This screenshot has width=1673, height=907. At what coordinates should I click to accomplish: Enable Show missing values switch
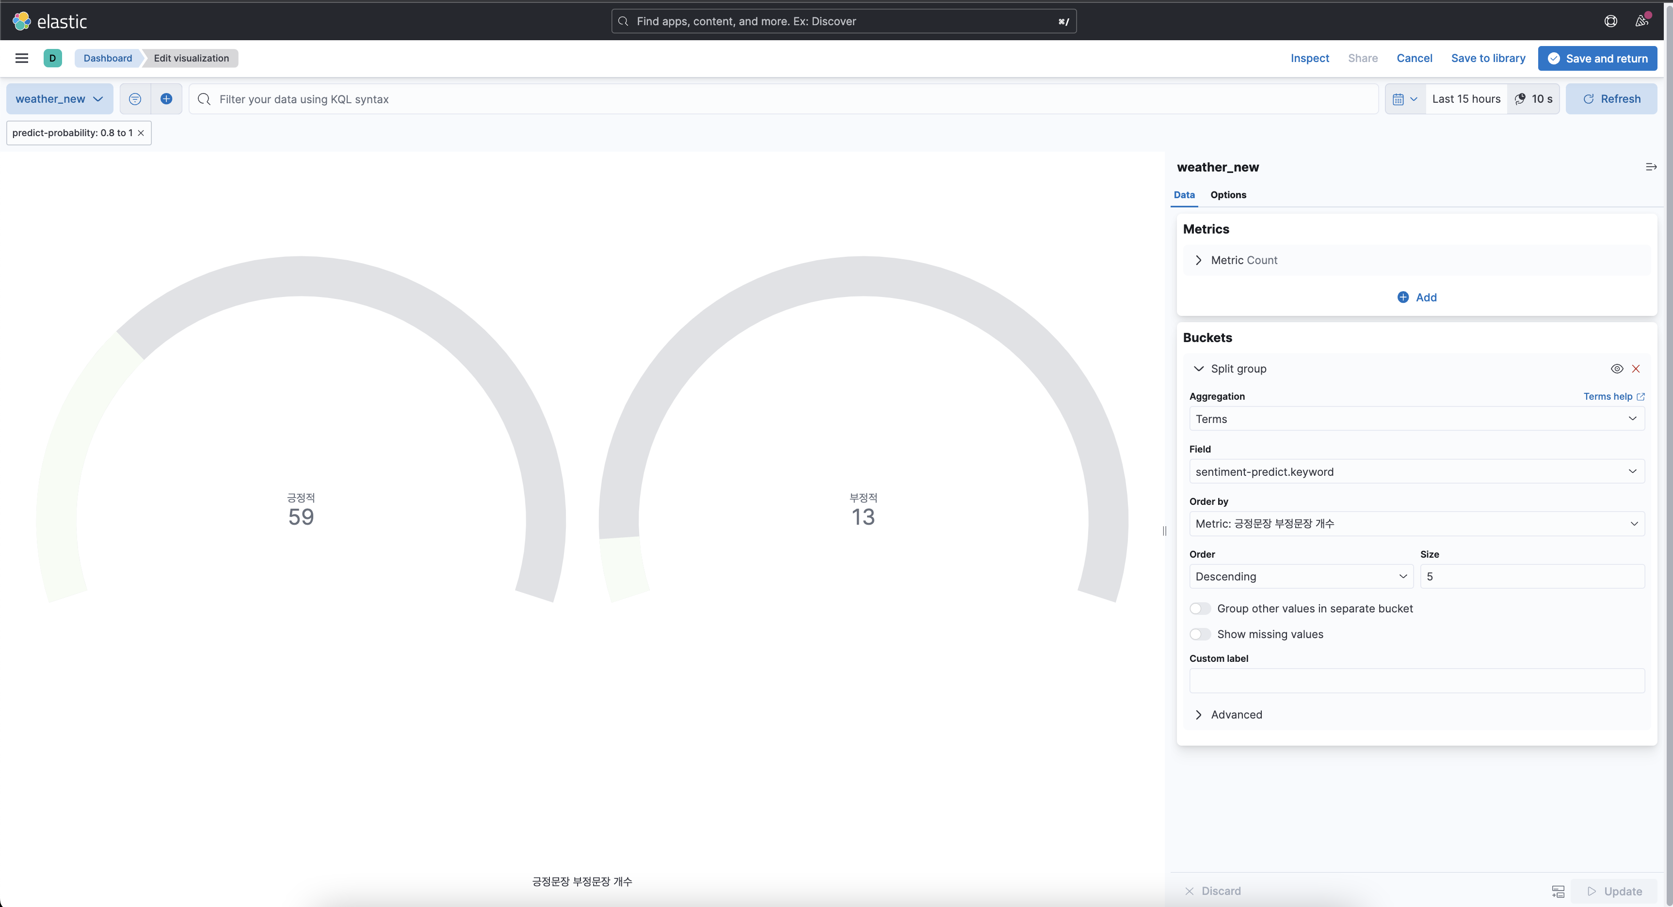coord(1200,635)
